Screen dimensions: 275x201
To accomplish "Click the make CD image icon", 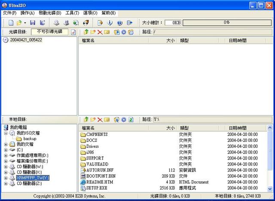I will (56, 23).
